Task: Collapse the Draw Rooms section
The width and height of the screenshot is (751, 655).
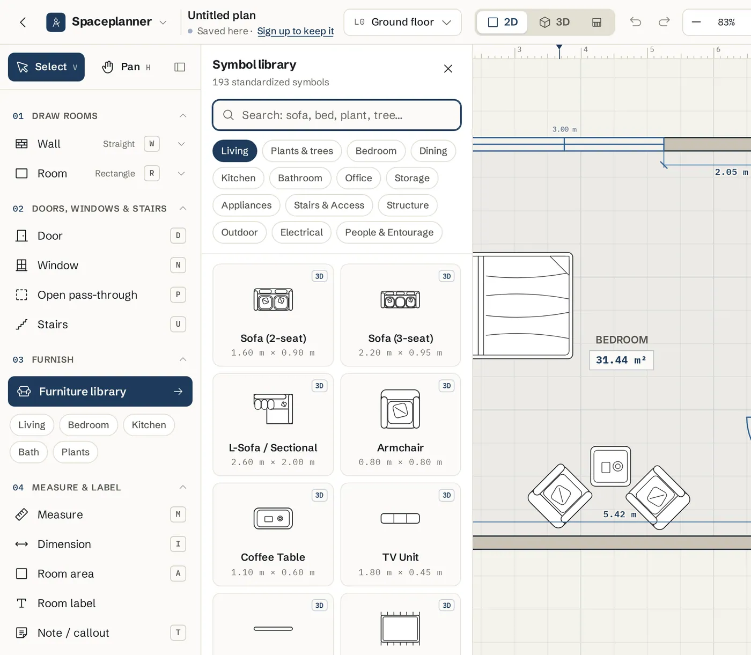Action: point(183,116)
